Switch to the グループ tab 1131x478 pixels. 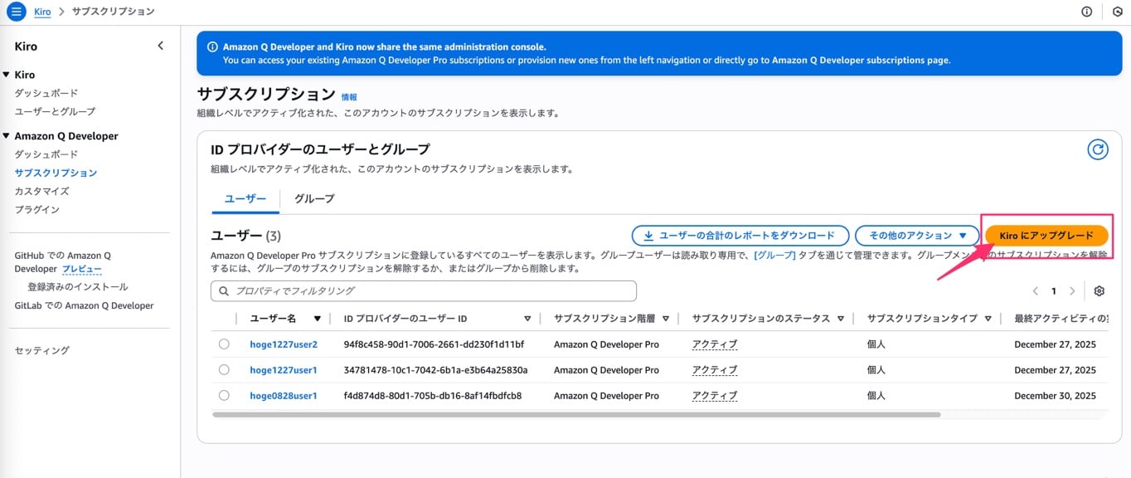[314, 199]
